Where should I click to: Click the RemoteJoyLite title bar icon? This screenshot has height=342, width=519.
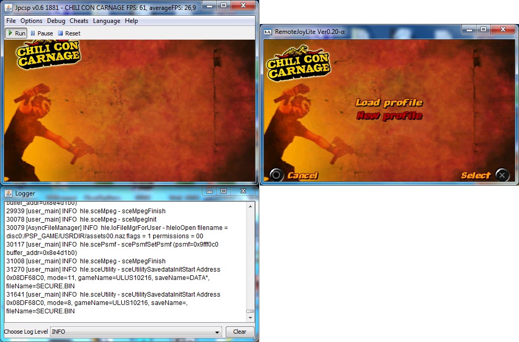(268, 32)
